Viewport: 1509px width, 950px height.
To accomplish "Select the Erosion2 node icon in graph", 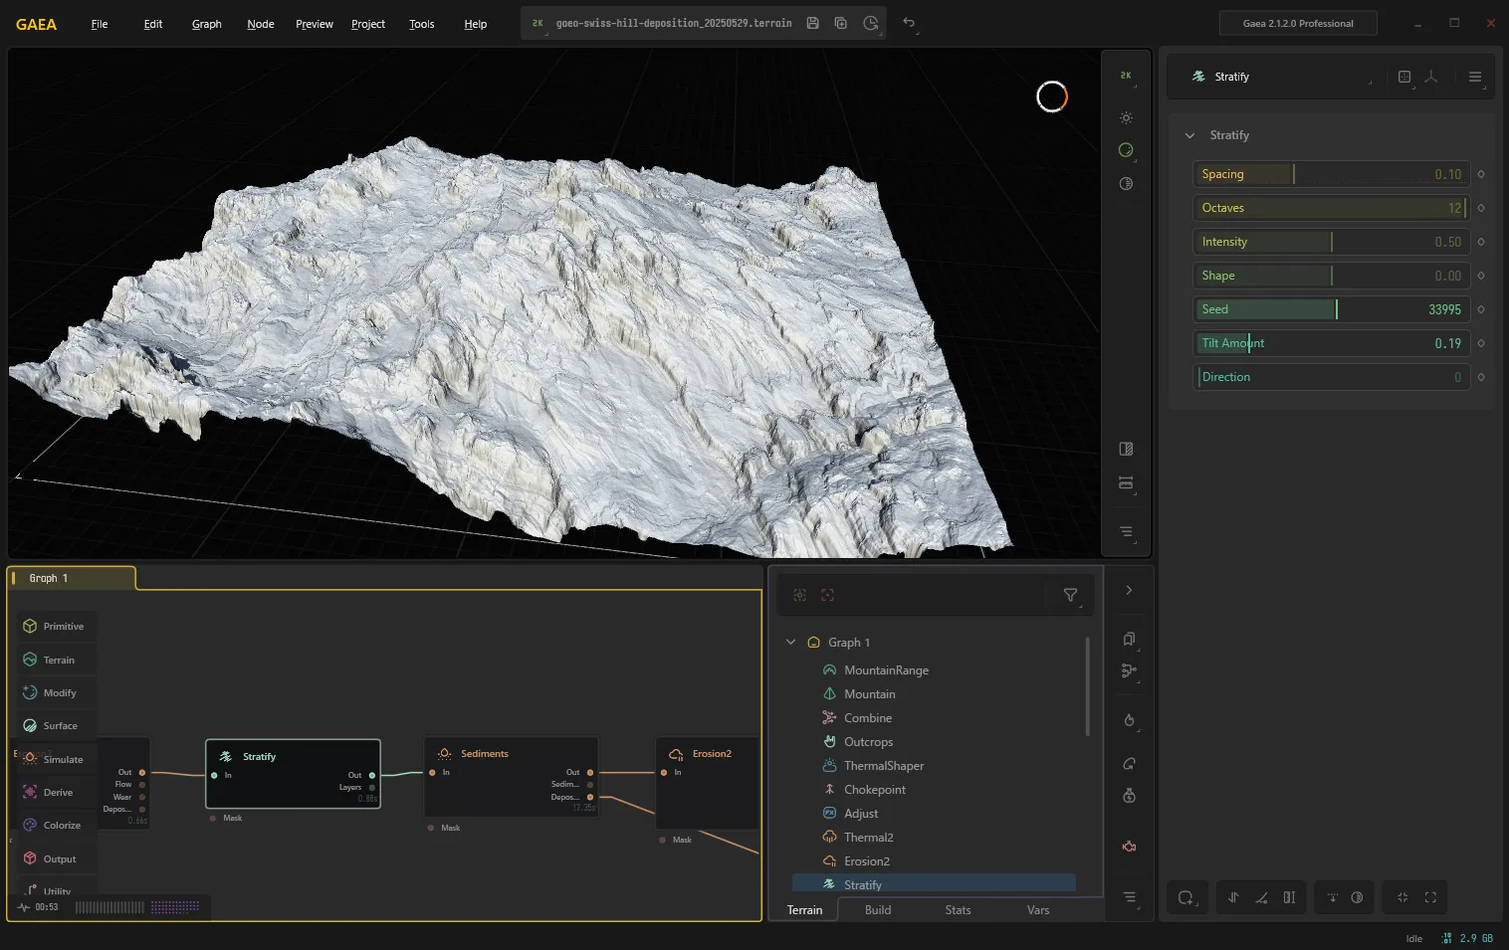I will pyautogui.click(x=676, y=754).
